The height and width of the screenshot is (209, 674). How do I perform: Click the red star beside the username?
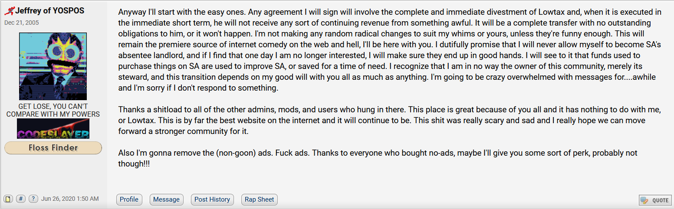coord(10,11)
